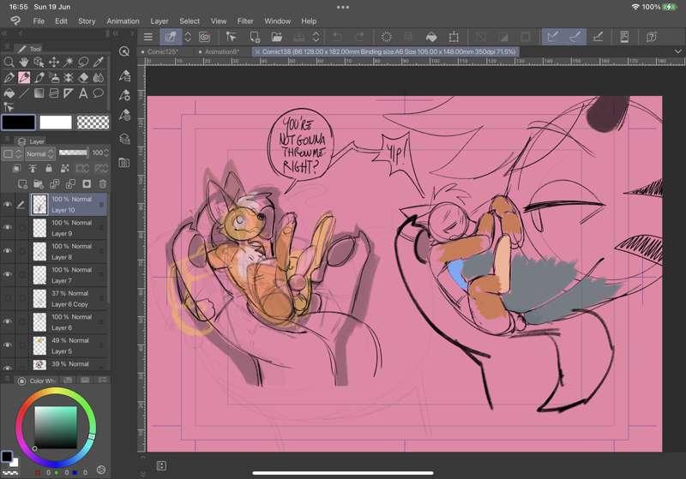Select the Gradient tool

(x=39, y=93)
